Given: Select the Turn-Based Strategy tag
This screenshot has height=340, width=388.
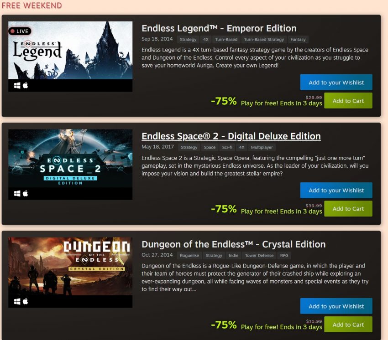Looking at the screenshot, I should (x=264, y=40).
